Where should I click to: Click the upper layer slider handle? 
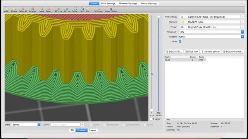(158, 17)
